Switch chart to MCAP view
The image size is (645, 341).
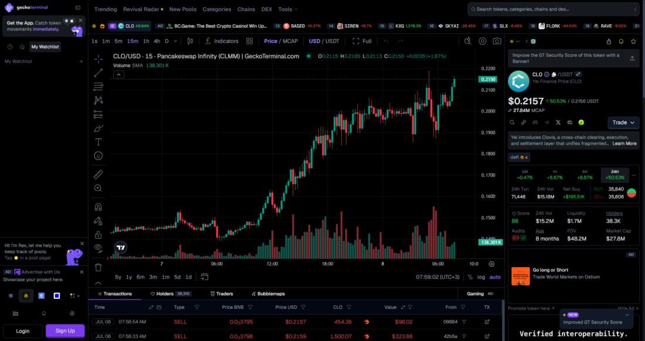pyautogui.click(x=290, y=41)
